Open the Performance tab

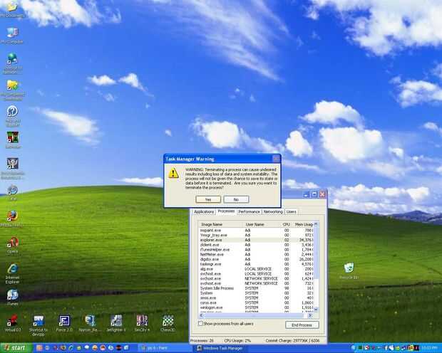[249, 211]
